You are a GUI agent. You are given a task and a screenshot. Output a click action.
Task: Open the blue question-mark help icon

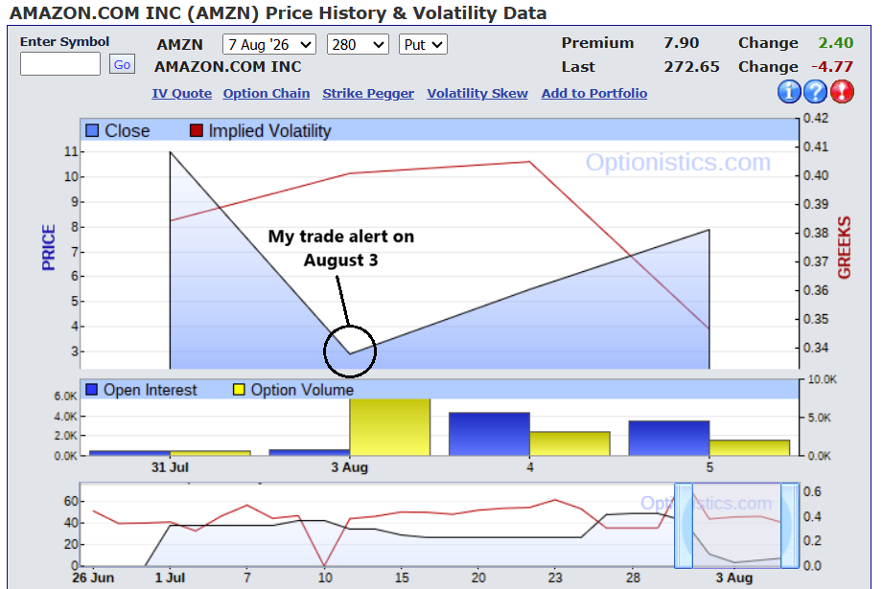[x=815, y=91]
